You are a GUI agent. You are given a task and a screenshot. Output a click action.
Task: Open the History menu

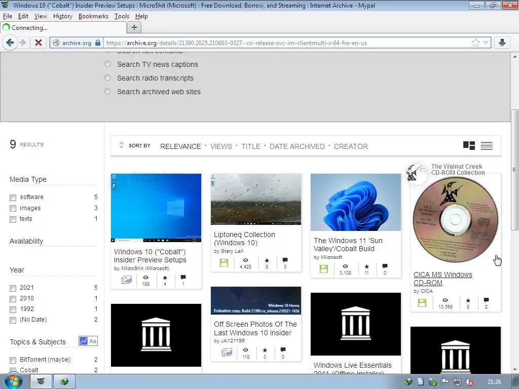[x=62, y=16]
